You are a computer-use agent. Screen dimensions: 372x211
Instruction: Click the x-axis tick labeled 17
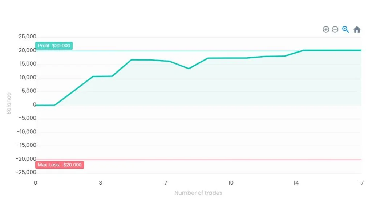click(x=361, y=183)
